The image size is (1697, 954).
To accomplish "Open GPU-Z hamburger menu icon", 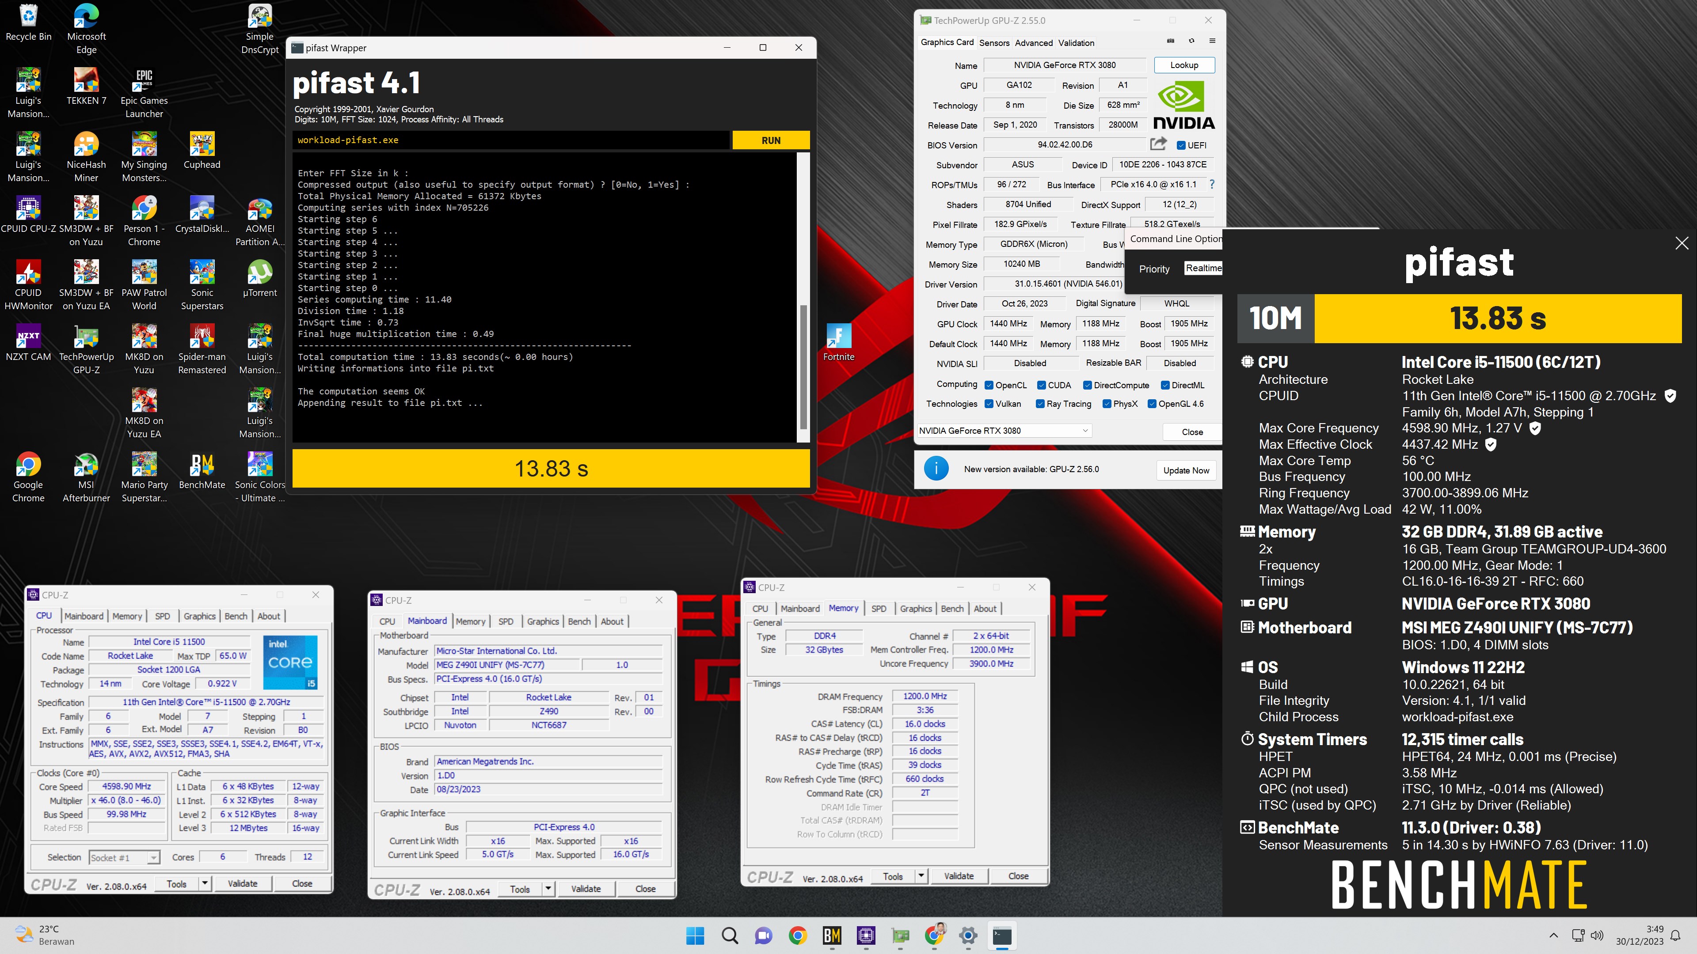I will pos(1211,41).
